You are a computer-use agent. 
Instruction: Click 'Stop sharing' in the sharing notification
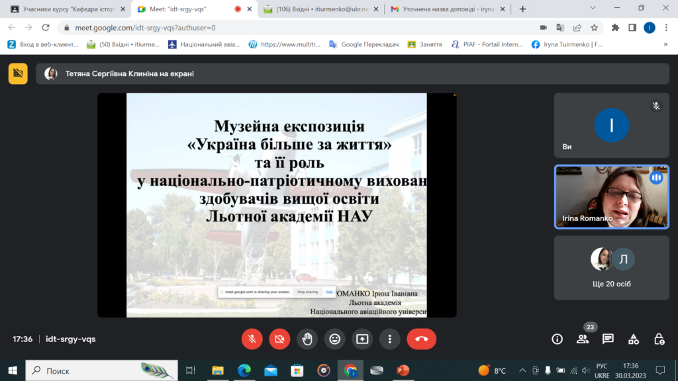coord(307,292)
